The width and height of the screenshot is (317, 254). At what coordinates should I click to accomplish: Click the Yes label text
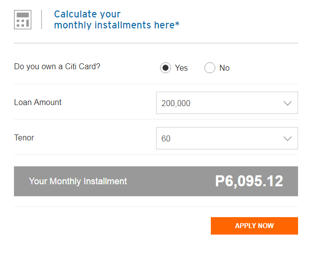(181, 68)
